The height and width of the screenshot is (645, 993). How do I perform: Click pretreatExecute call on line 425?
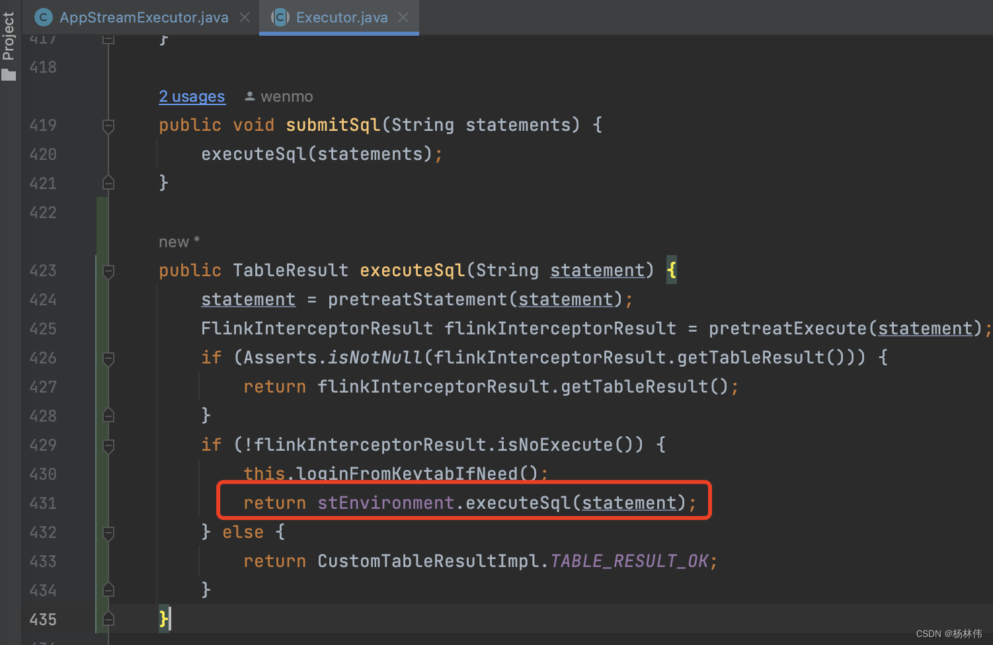tap(788, 328)
